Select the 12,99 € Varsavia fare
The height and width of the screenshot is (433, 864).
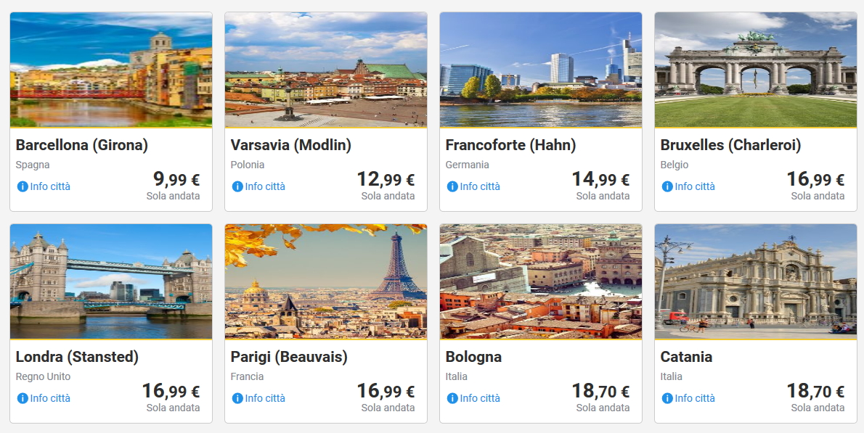click(x=386, y=179)
